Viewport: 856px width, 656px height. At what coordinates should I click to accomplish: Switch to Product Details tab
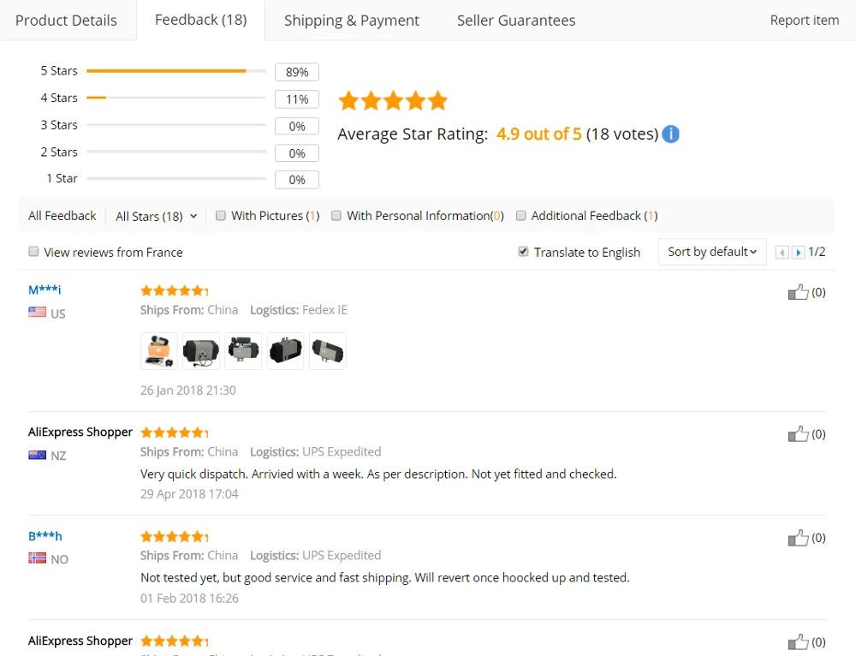[x=66, y=21]
